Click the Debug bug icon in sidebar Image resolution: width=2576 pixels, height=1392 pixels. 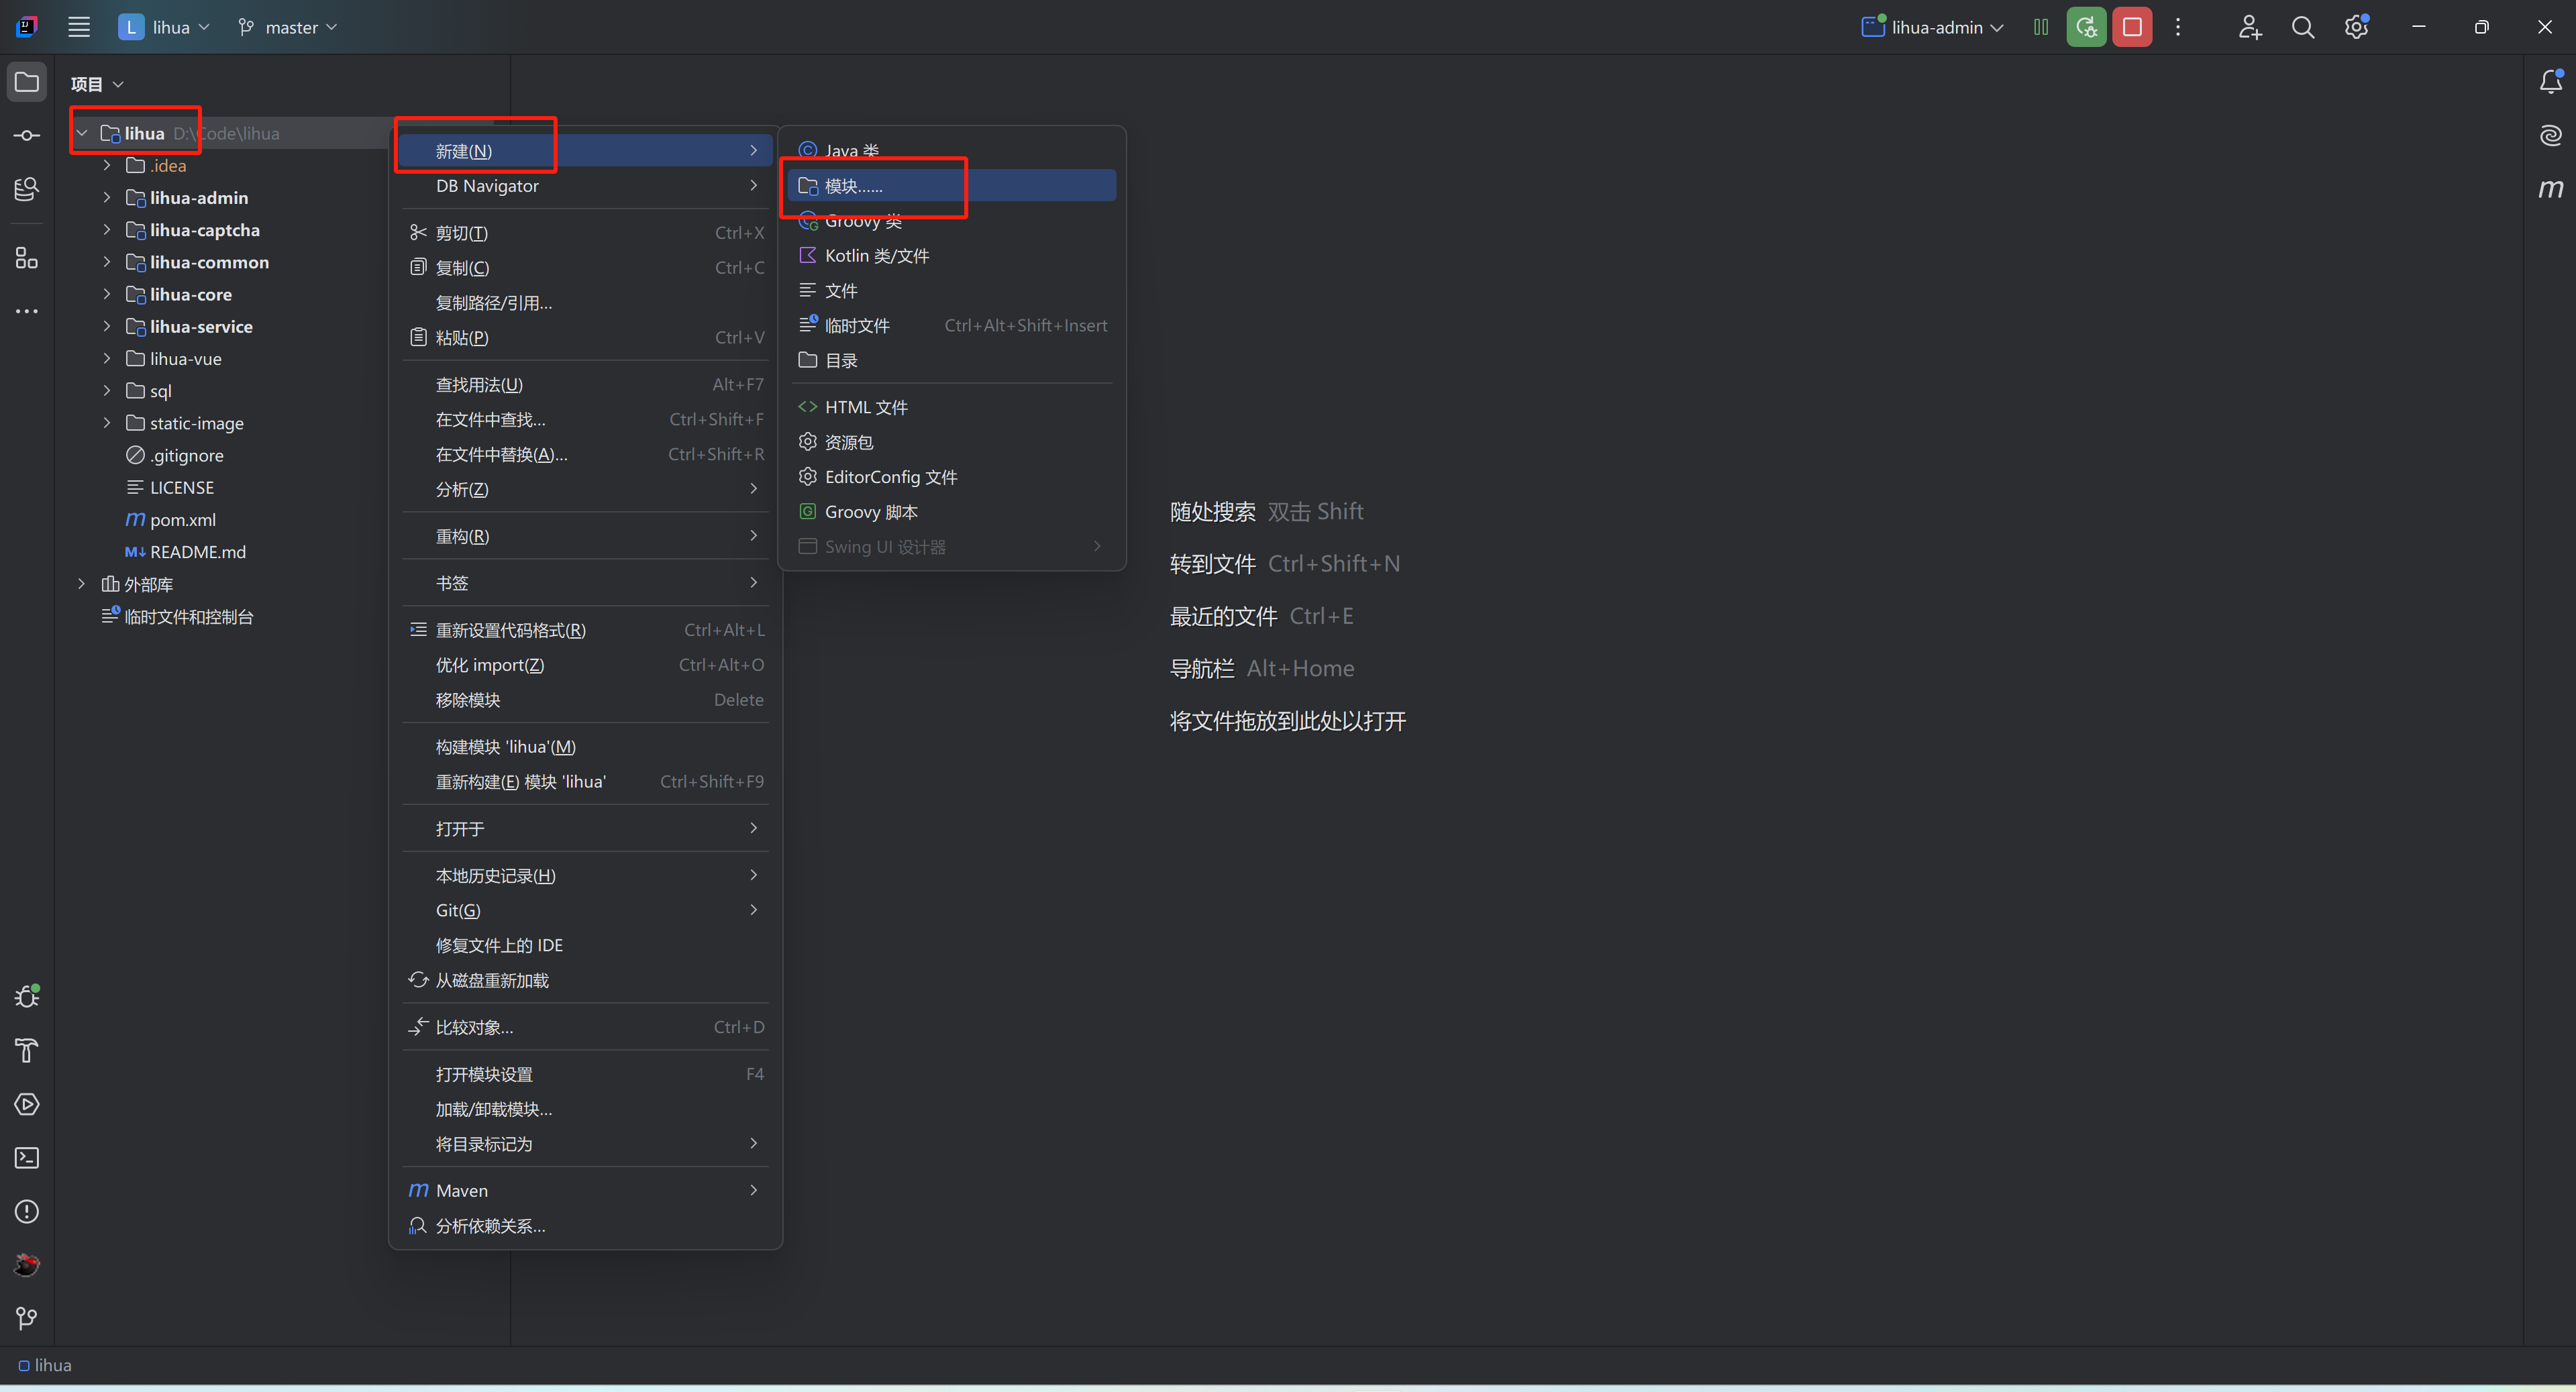click(x=27, y=997)
